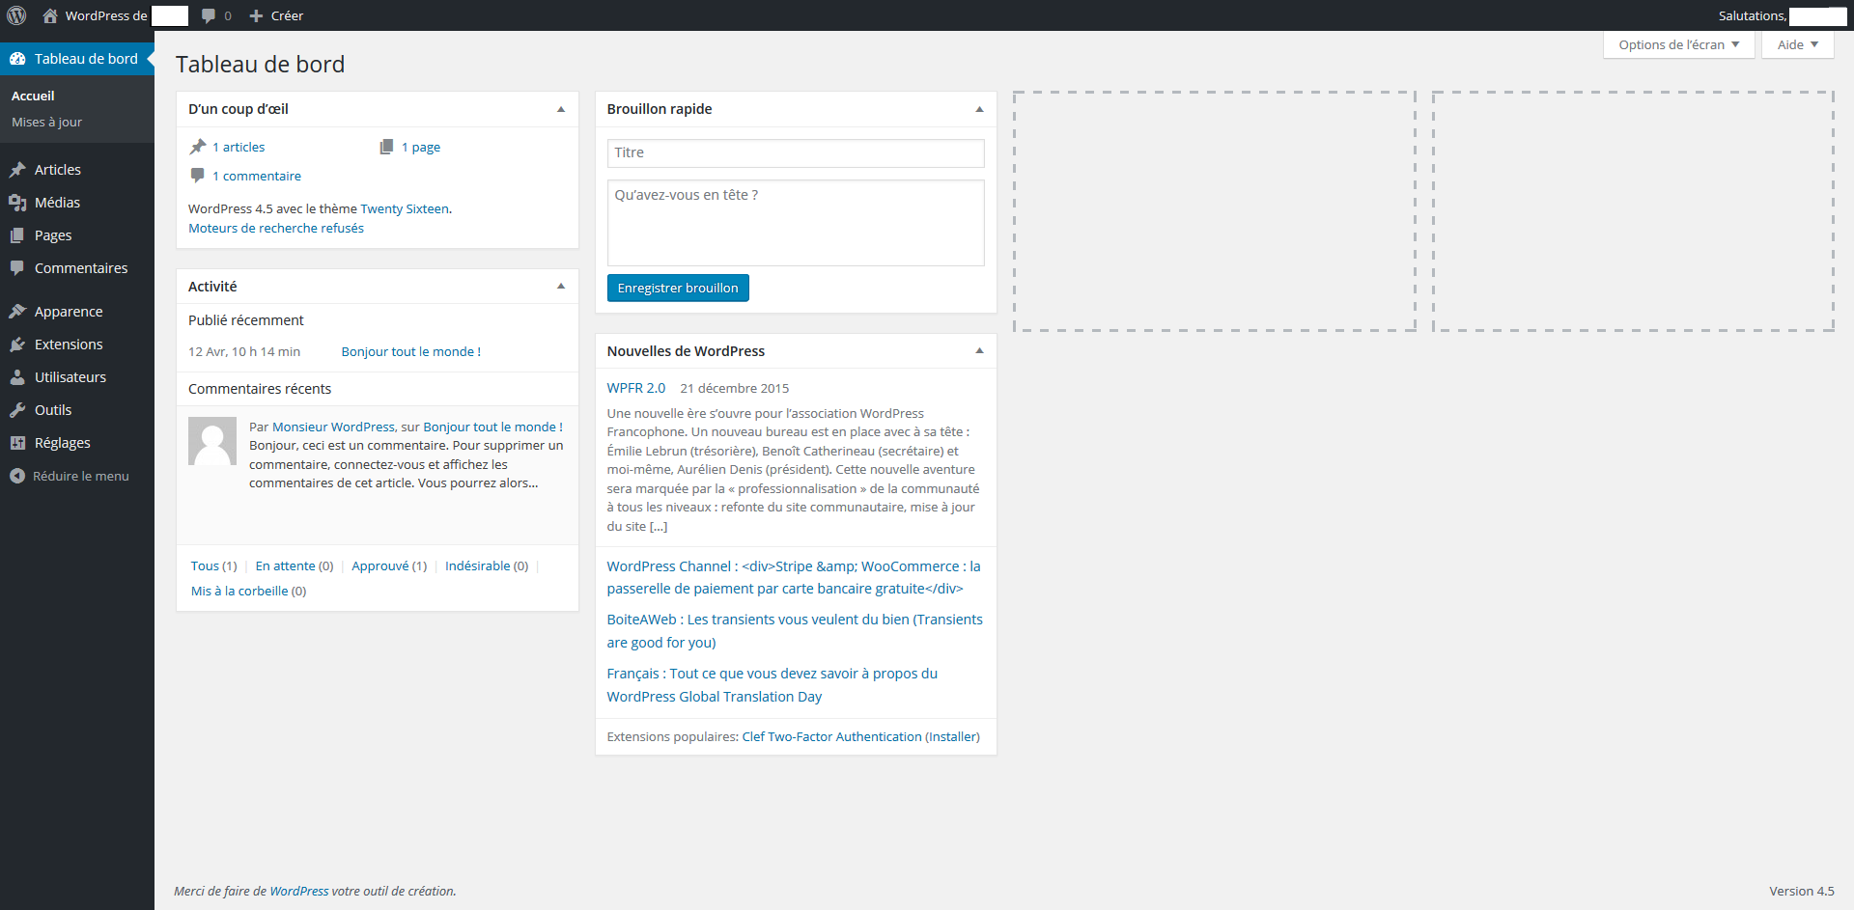Open Moteurs de recherche refusés link
The image size is (1854, 910).
pos(276,228)
